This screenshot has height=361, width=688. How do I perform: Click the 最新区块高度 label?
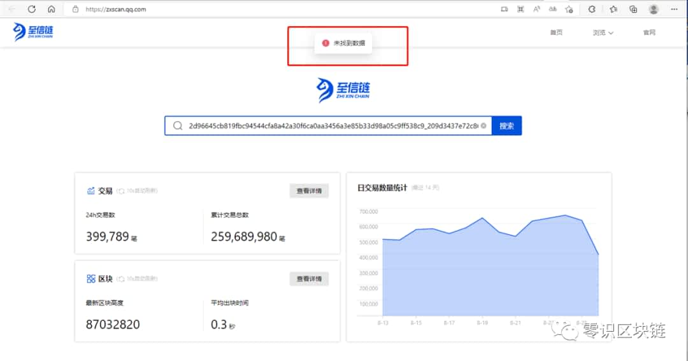[104, 302]
